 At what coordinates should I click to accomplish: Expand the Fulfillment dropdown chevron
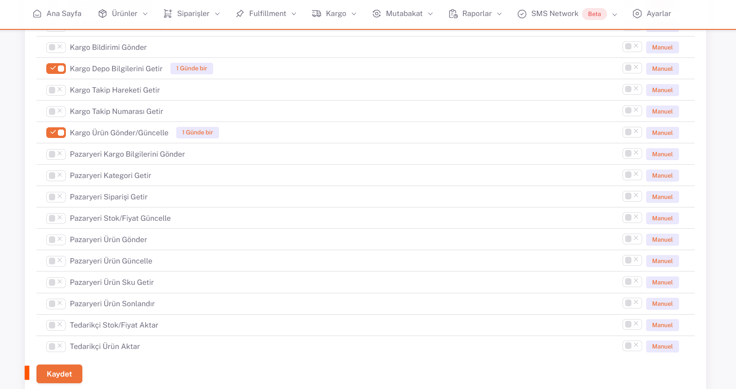click(294, 14)
